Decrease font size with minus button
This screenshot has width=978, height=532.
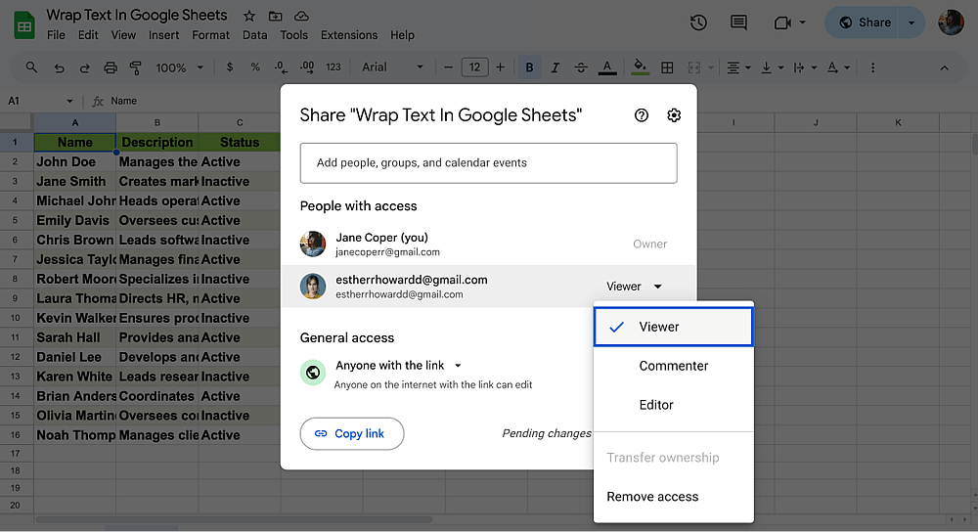448,67
